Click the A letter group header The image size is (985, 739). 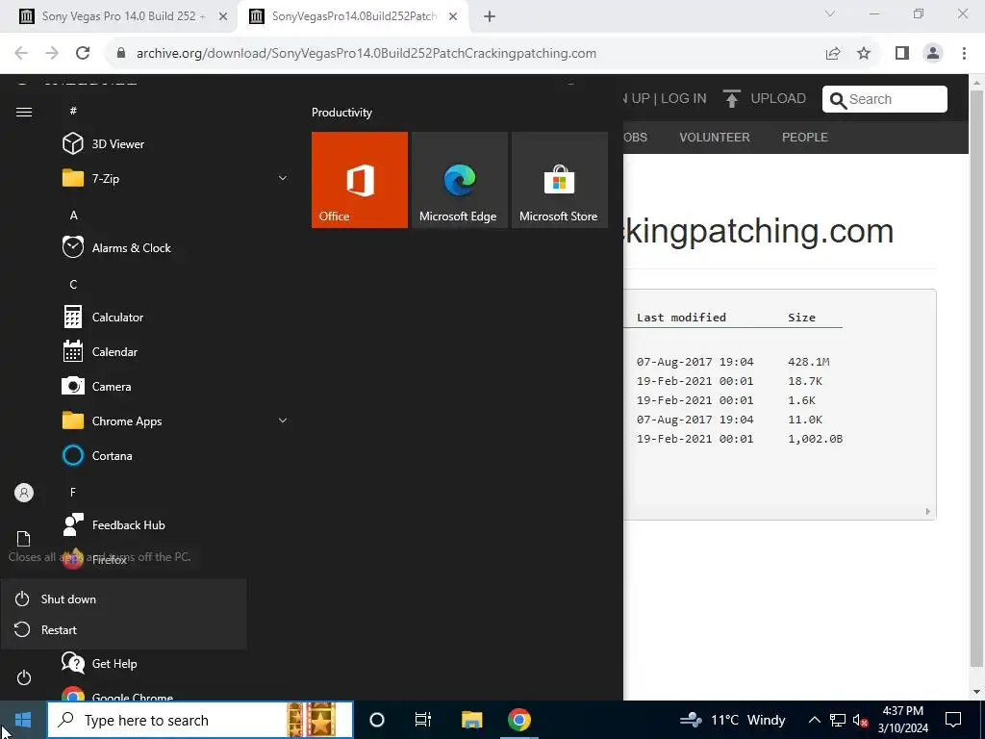click(73, 215)
